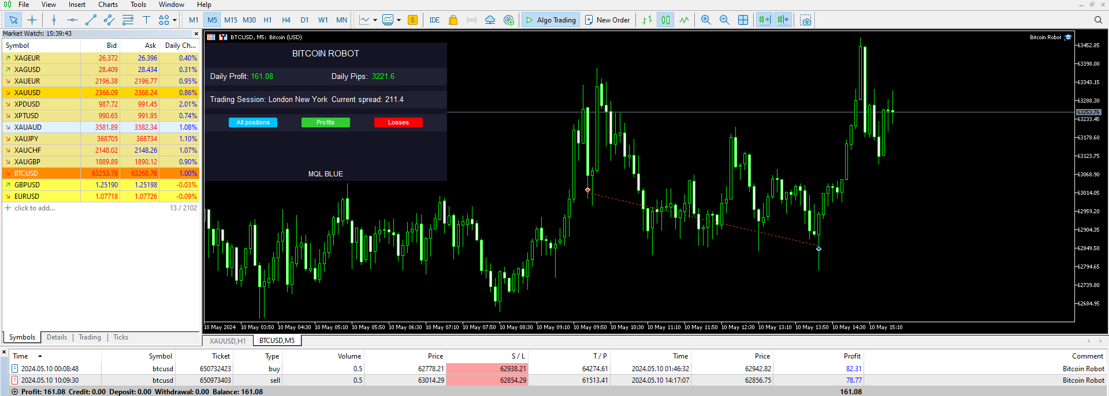Expand profit summary plus icon
The height and width of the screenshot is (396, 1109).
pyautogui.click(x=14, y=392)
